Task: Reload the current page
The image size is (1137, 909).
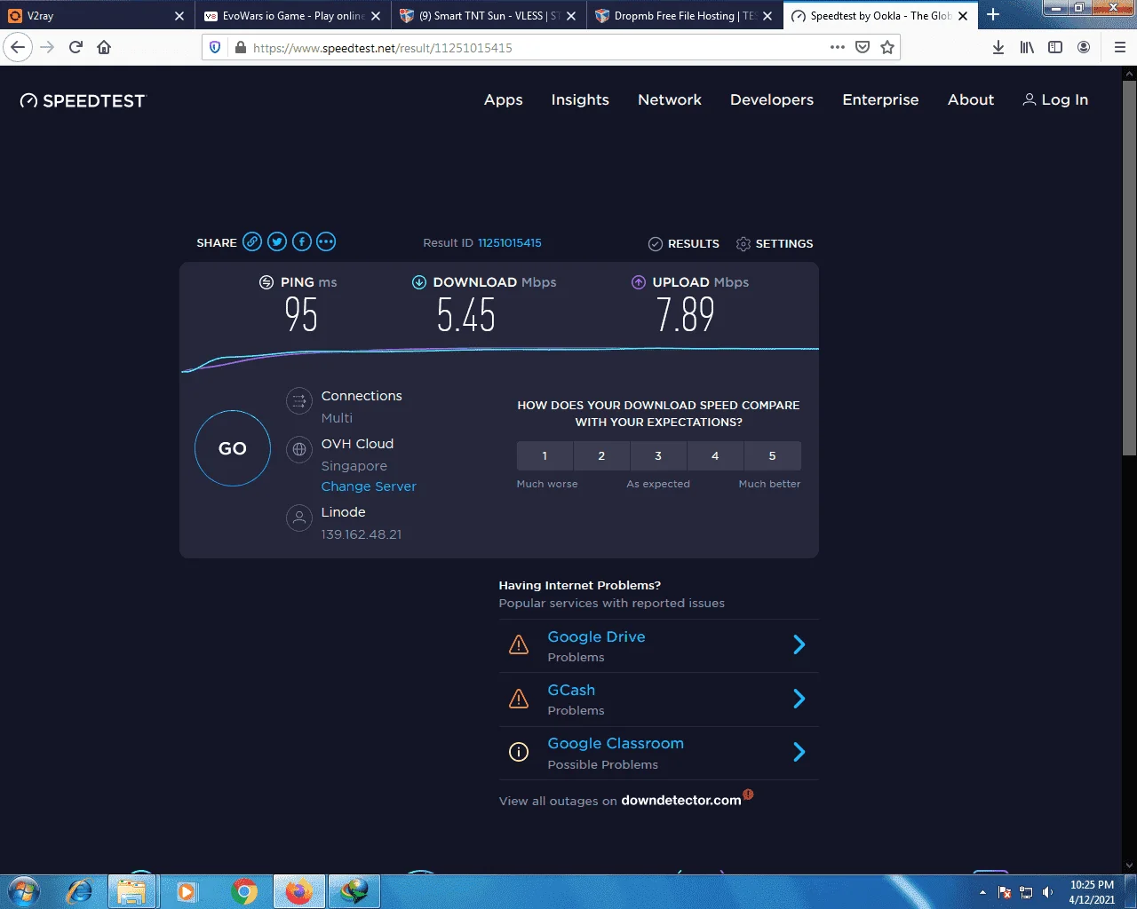Action: 76,47
